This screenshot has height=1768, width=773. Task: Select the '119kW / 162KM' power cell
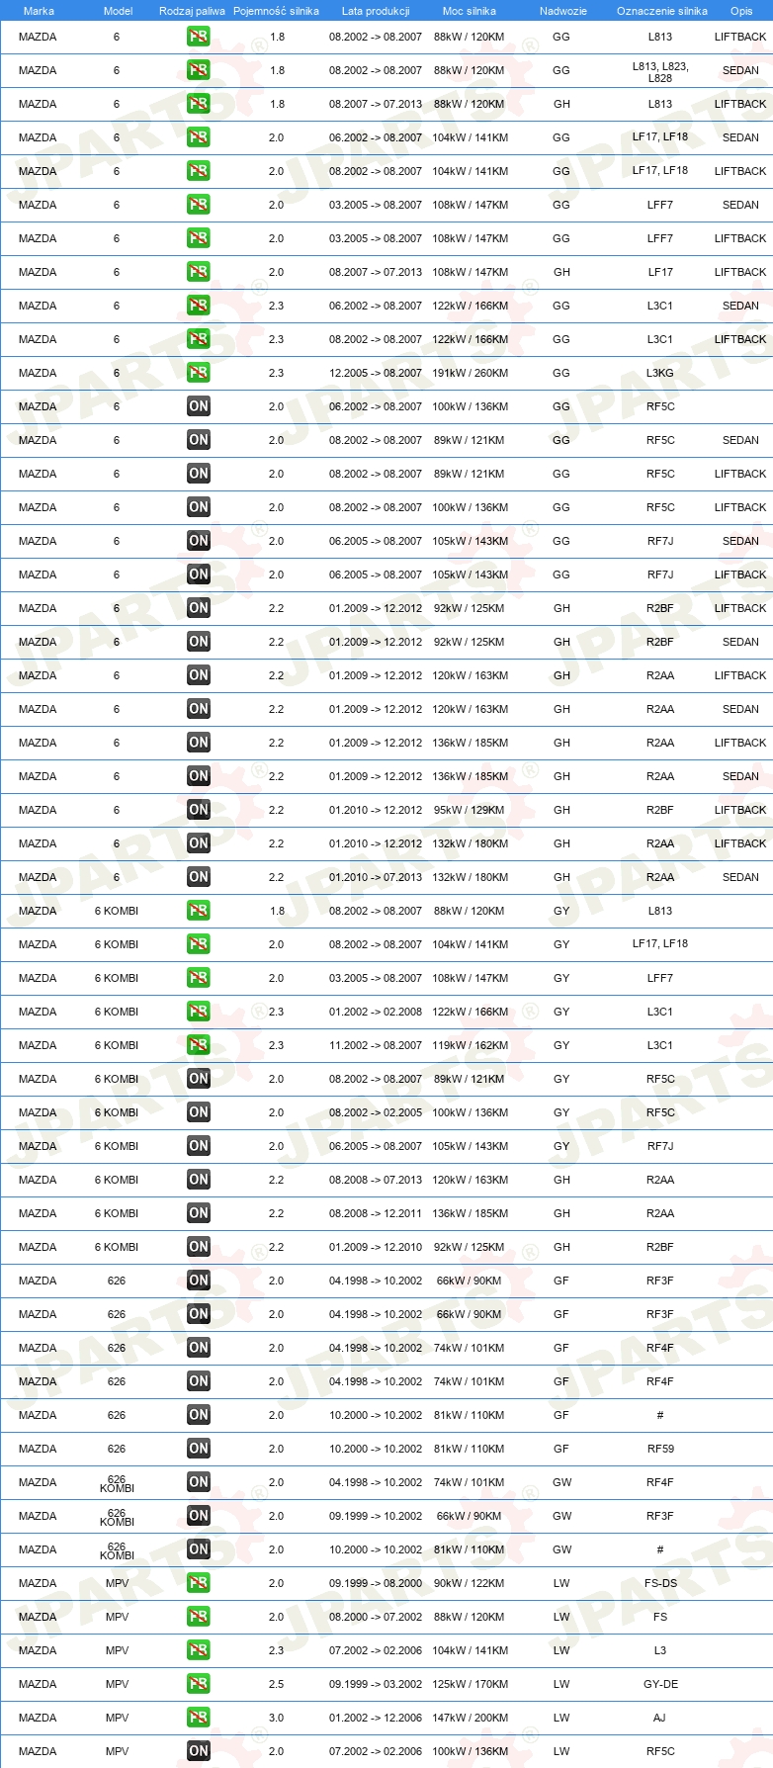click(x=471, y=1045)
